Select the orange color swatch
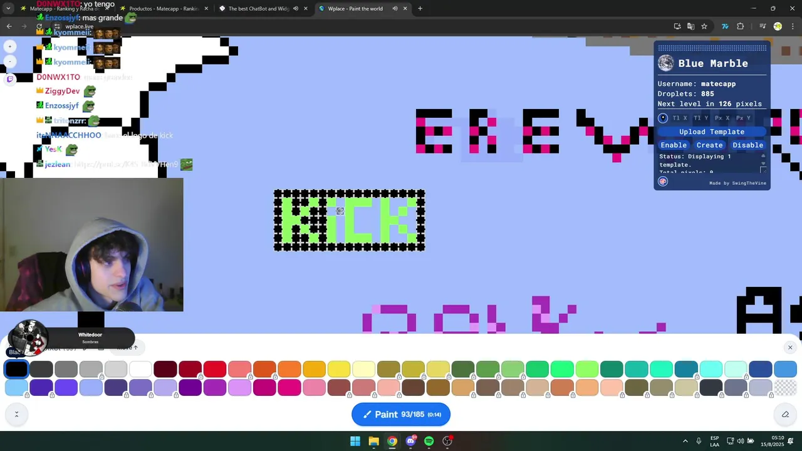 pyautogui.click(x=289, y=369)
